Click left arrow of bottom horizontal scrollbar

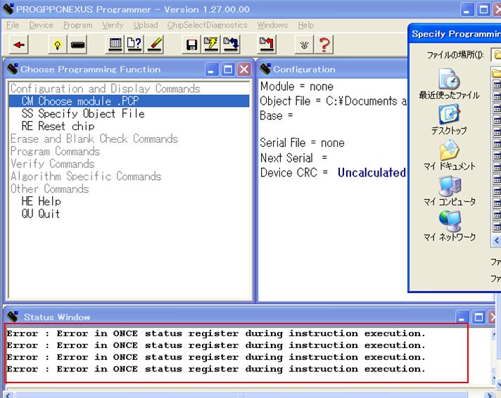[8, 395]
